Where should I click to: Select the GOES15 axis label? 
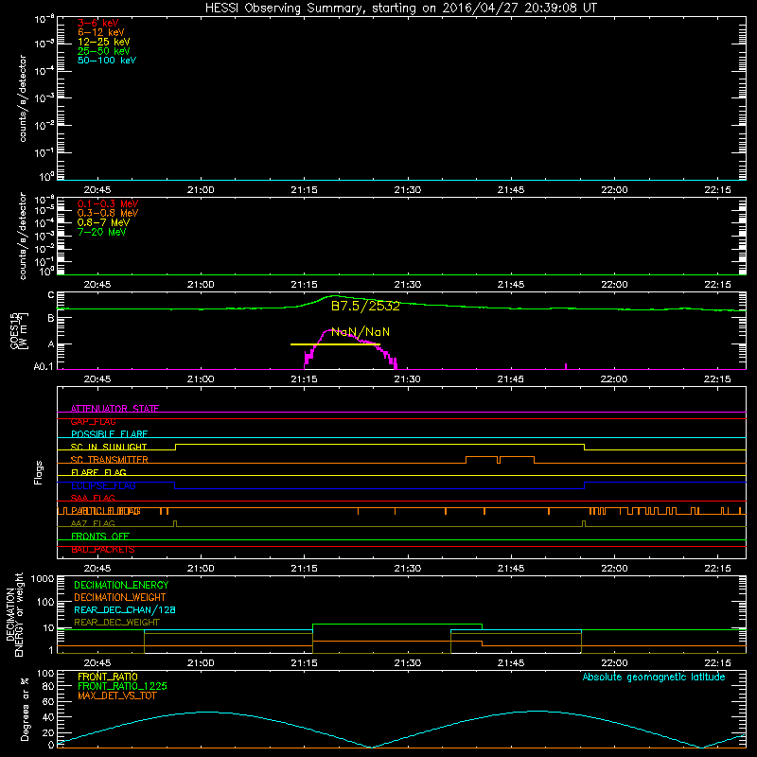[x=16, y=330]
